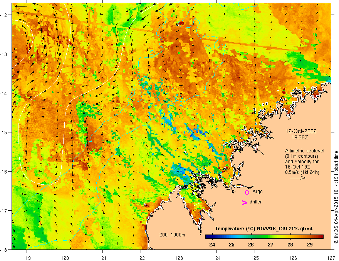Screen dimensions: 339x261
Task: Click longitude axis label 119
Action: tap(27, 258)
